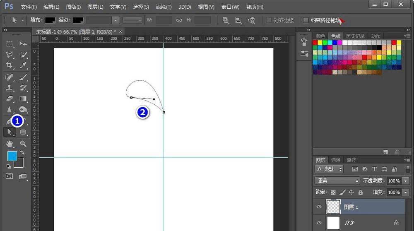Viewport: 414px width, 231px height.
Task: Select the Clone Stamp tool
Action: tap(9, 88)
